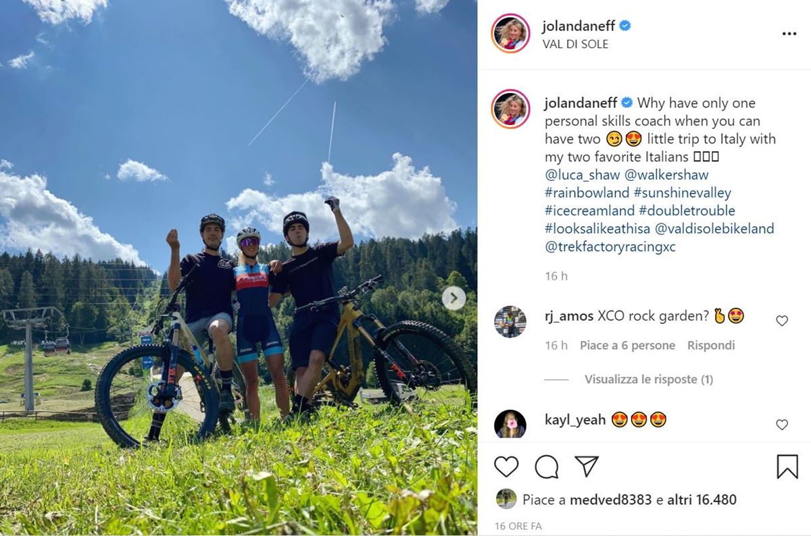Open @luca_shaw mention

(x=582, y=175)
